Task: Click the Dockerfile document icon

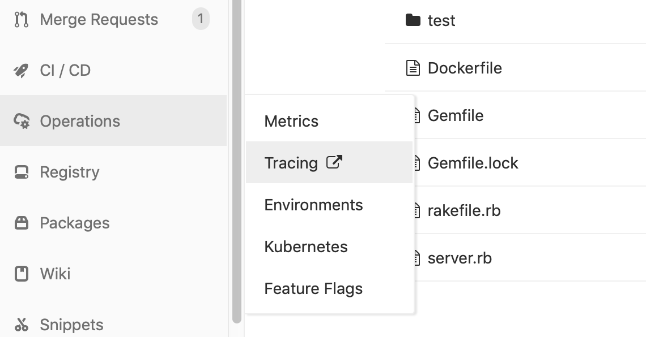Action: pyautogui.click(x=412, y=67)
